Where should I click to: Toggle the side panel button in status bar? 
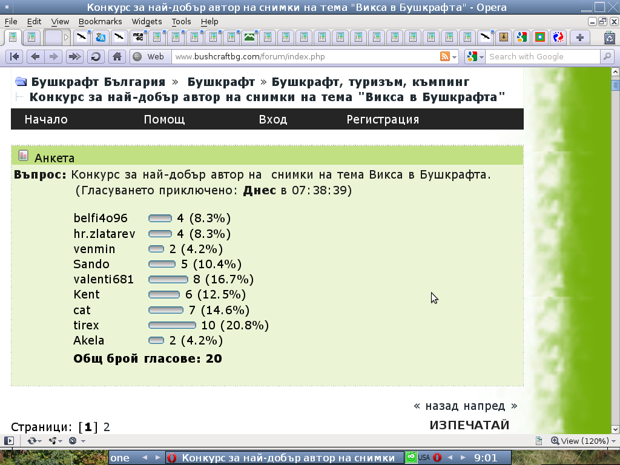coord(9,441)
